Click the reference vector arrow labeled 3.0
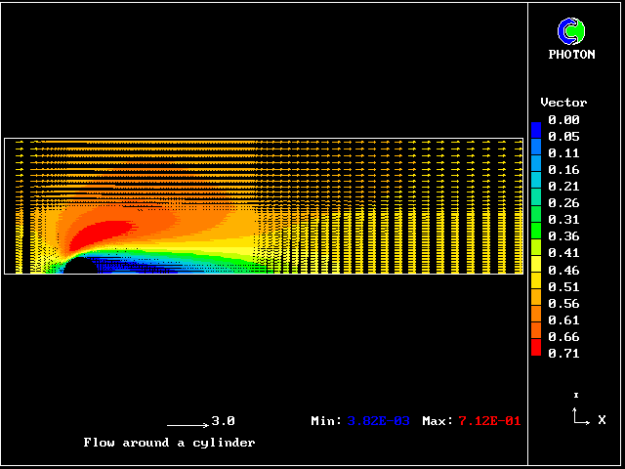The width and height of the screenshot is (625, 469). (186, 425)
